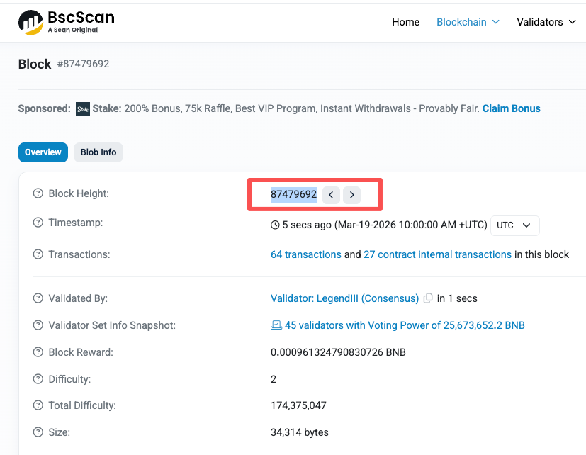Click the Claim Bonus link
586x455 pixels.
pos(511,109)
